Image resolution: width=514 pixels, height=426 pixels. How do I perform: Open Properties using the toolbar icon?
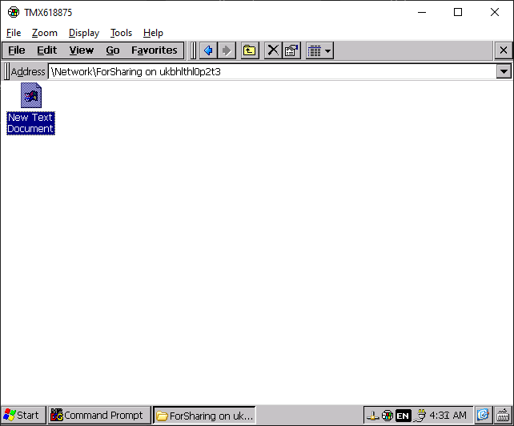(291, 50)
